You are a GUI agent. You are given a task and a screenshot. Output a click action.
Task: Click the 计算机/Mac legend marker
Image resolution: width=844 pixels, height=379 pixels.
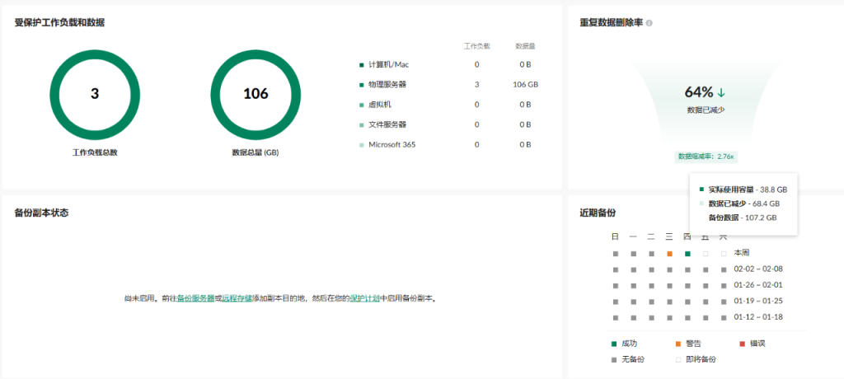(361, 64)
